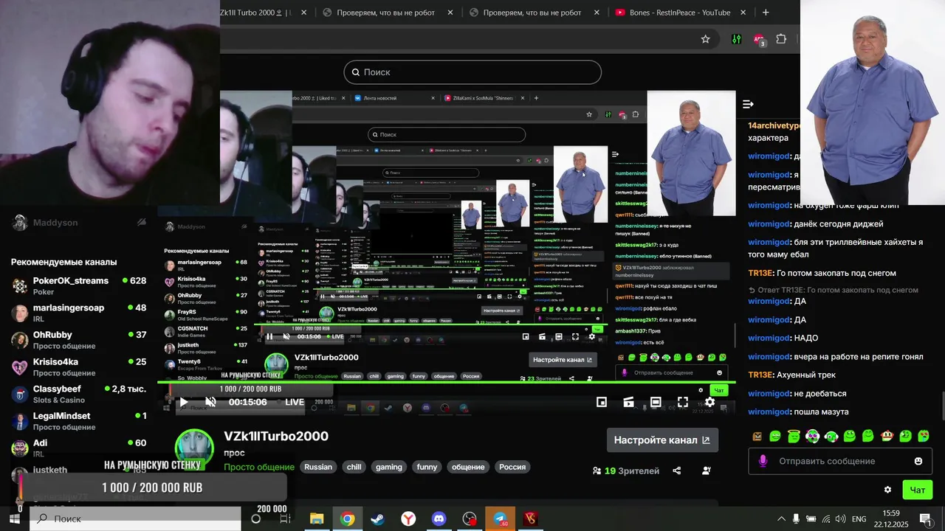Select the общение tag

(468, 467)
